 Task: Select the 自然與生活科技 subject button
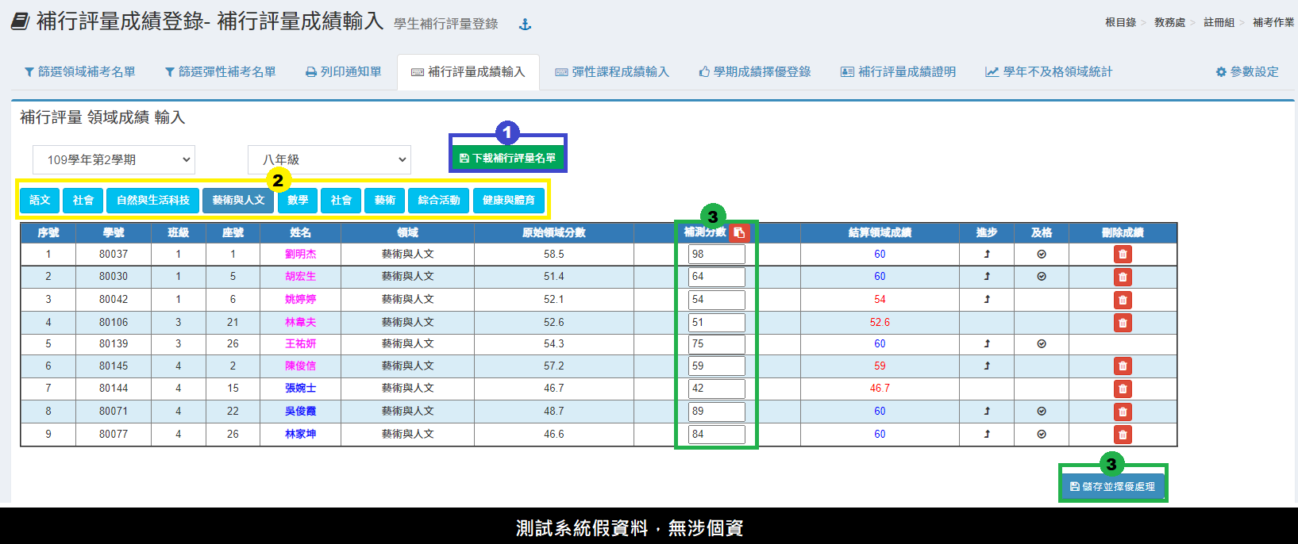tap(152, 201)
